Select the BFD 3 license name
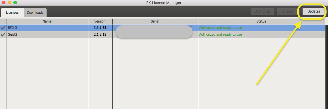This screenshot has width=328, height=109. tap(12, 28)
